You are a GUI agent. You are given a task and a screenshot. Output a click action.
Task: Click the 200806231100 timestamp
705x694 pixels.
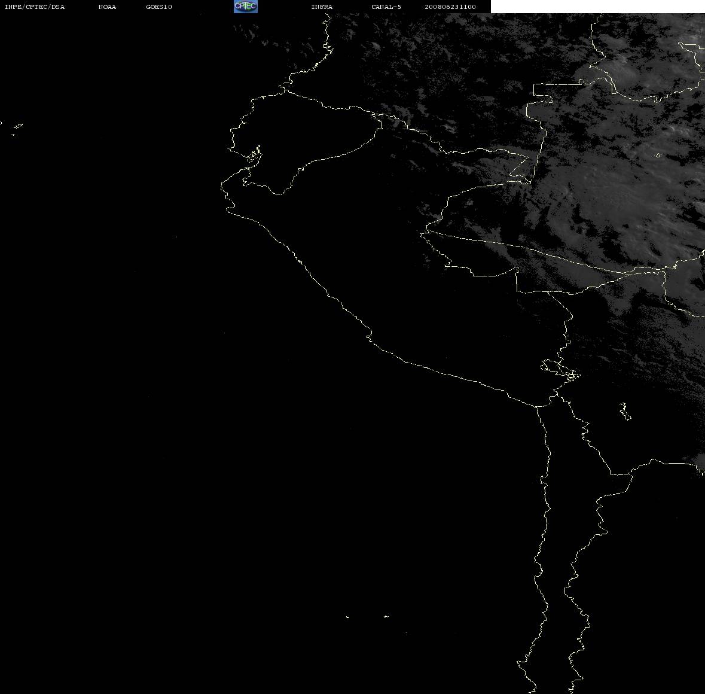[x=450, y=7]
